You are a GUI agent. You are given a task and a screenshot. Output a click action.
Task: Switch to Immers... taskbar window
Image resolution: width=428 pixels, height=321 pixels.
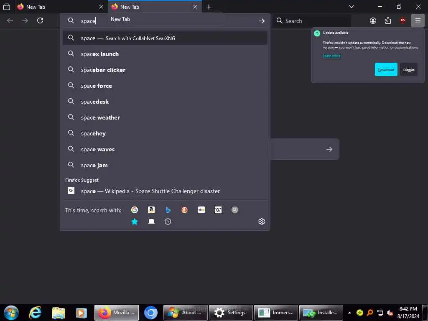point(276,313)
